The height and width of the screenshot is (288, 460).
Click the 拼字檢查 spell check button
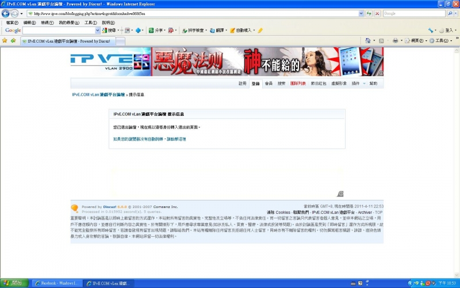coord(193,31)
